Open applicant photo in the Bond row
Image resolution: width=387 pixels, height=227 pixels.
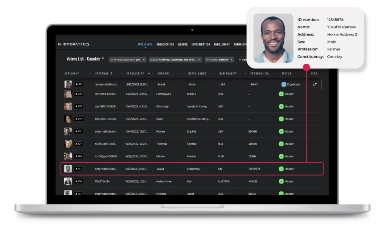(68, 84)
